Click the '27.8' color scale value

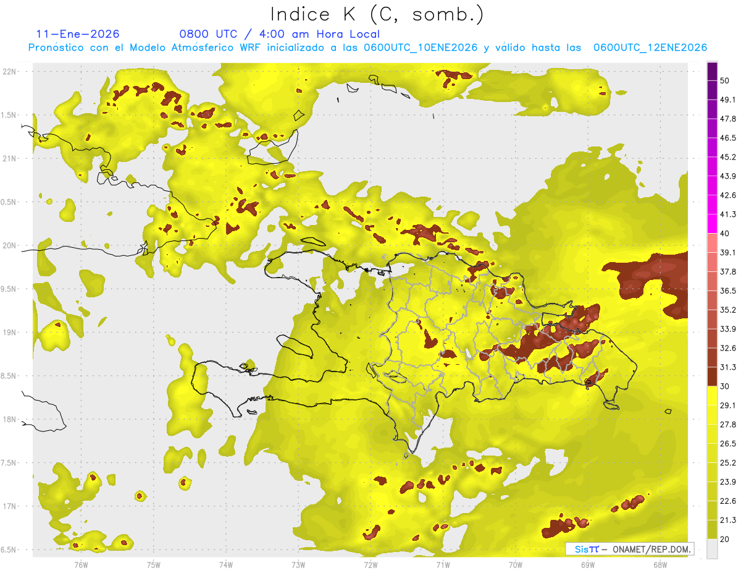tap(728, 425)
